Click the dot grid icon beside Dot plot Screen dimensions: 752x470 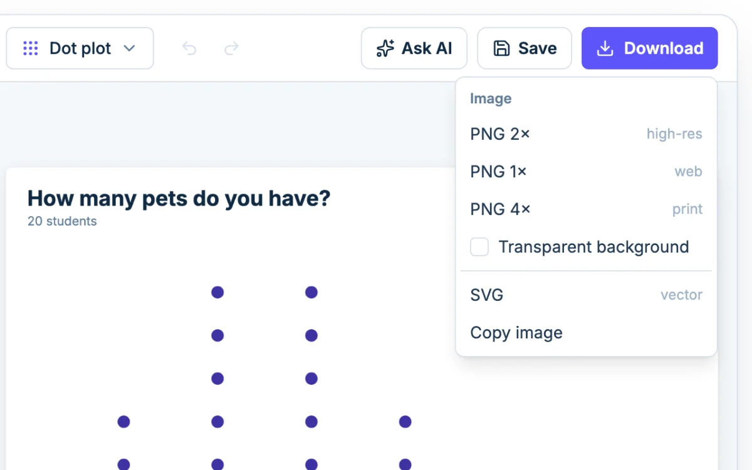pyautogui.click(x=30, y=48)
